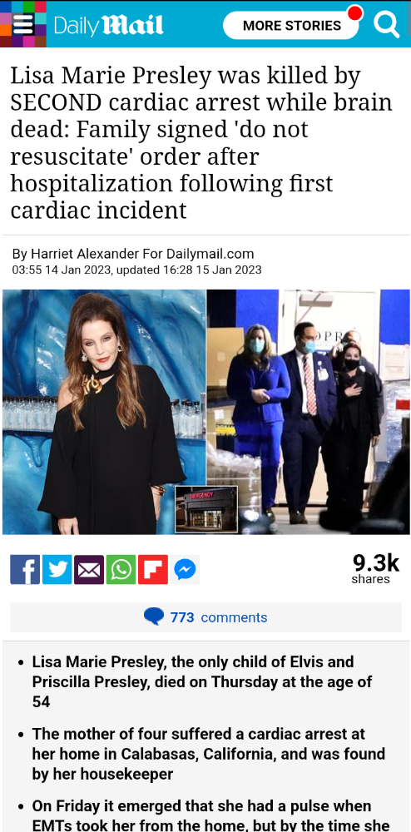
Task: Open the emergency entrance inset image
Action: tap(207, 509)
